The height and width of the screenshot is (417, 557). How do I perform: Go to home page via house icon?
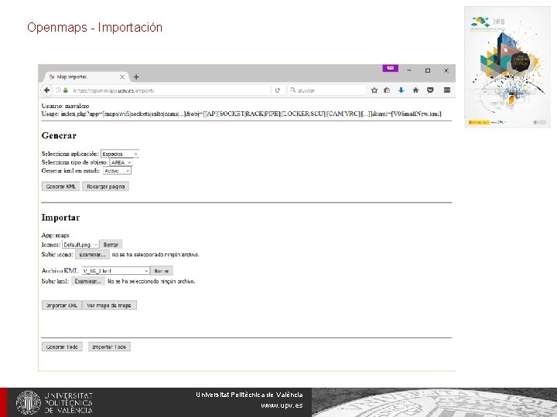pos(415,90)
